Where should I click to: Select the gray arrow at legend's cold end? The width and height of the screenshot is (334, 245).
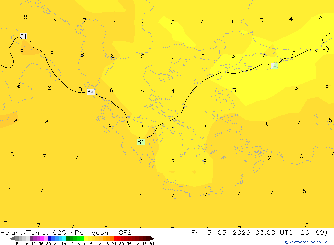12,238
